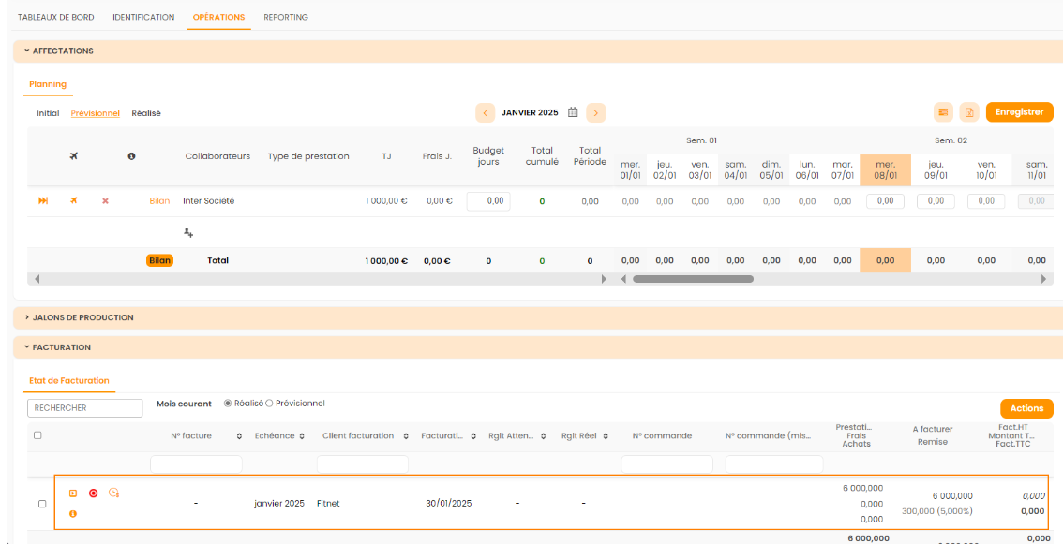
Task: Click the orange info icon on Fitnet invoice row
Action: [73, 513]
